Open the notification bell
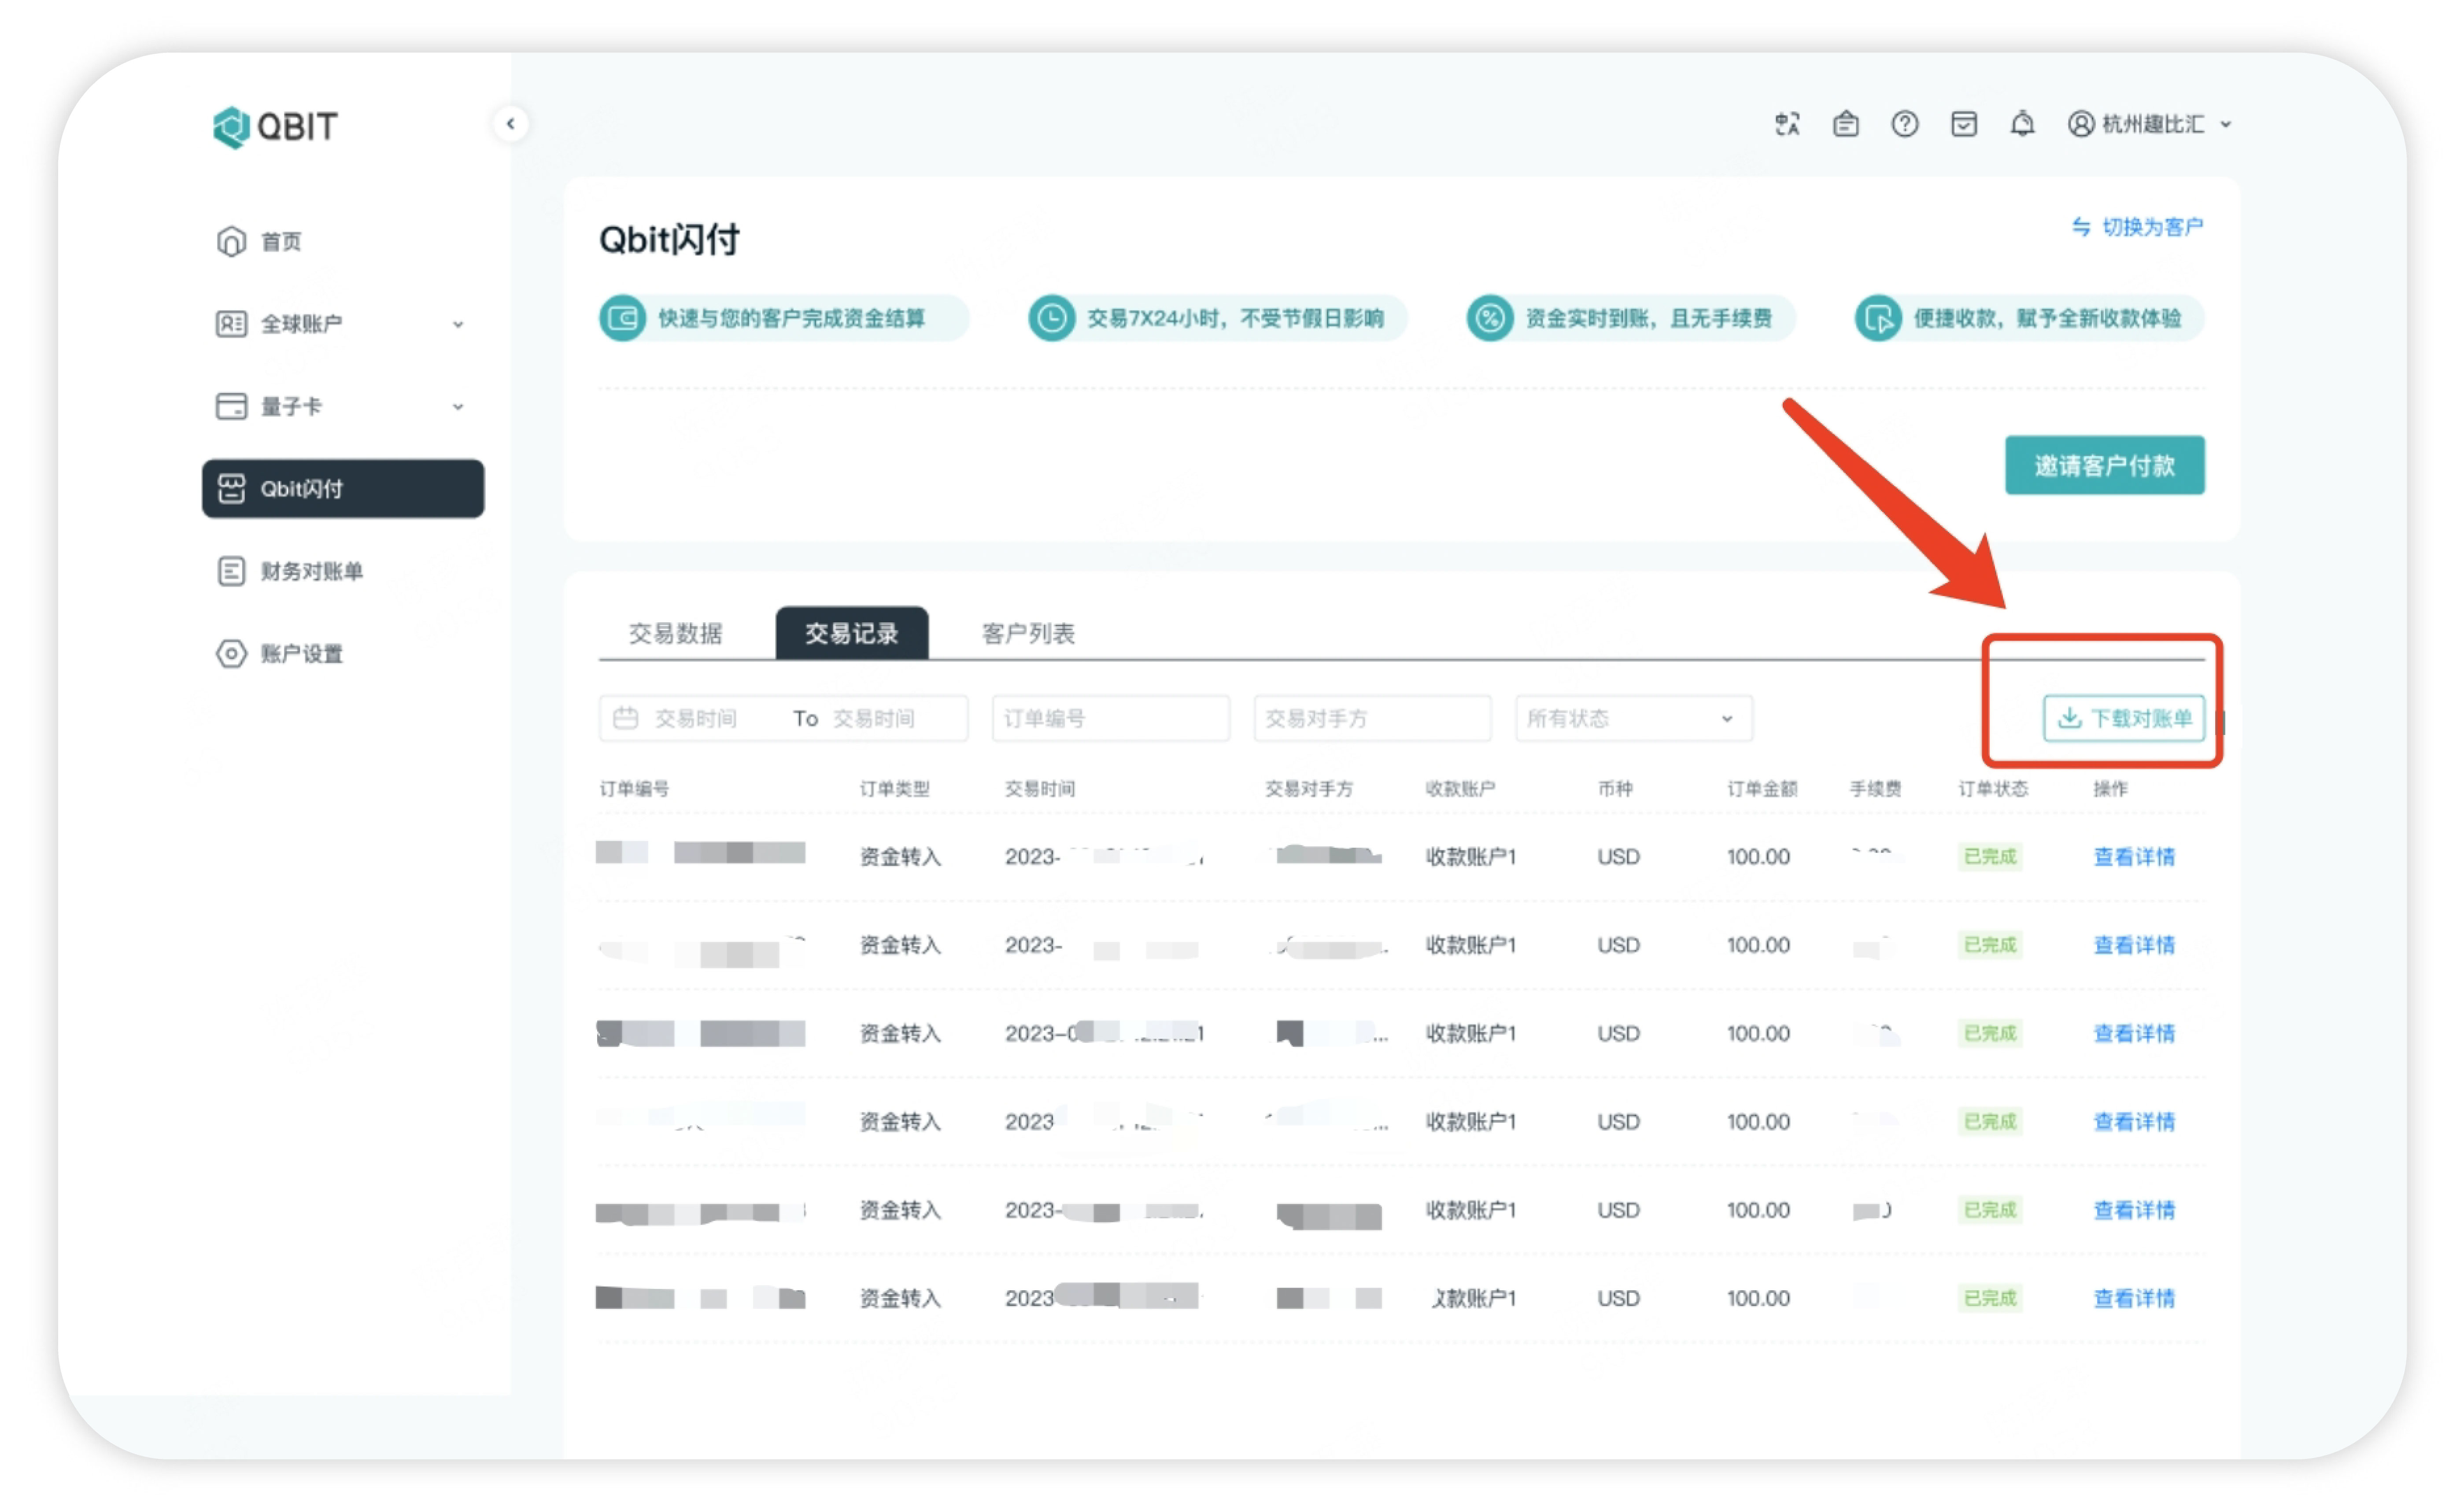The width and height of the screenshot is (2464, 1510). point(2024,124)
